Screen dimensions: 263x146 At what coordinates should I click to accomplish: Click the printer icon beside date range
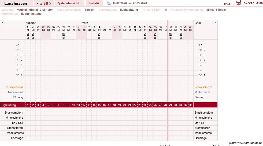(109, 3)
